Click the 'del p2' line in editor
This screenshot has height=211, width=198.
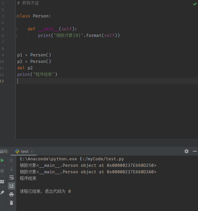(25, 68)
